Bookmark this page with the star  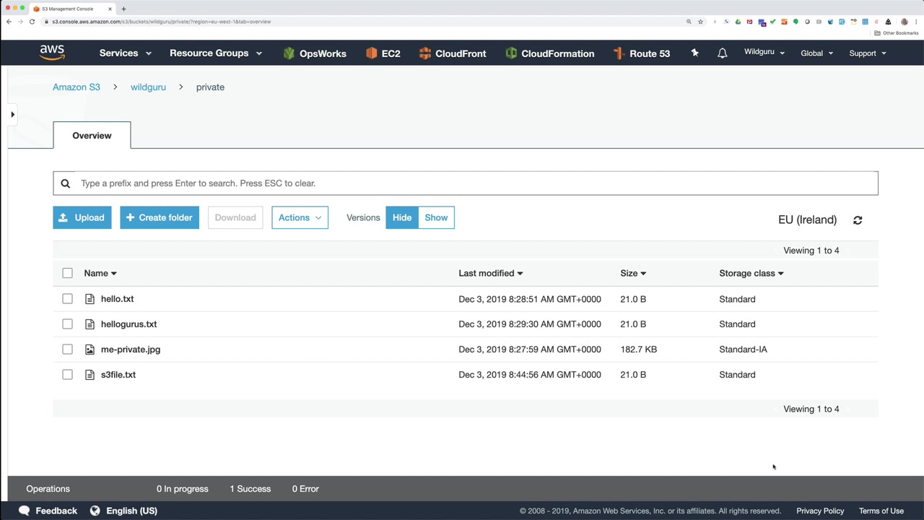700,22
